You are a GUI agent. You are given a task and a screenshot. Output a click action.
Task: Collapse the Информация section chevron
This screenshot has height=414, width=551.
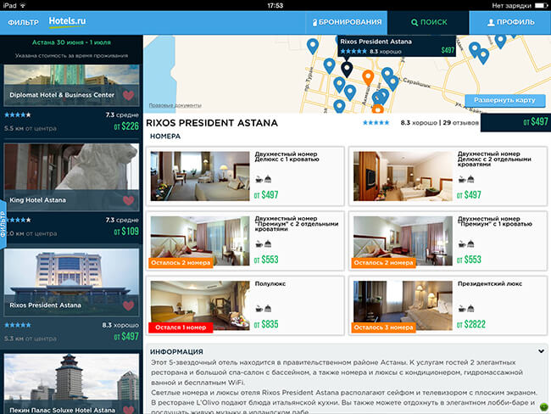click(541, 351)
